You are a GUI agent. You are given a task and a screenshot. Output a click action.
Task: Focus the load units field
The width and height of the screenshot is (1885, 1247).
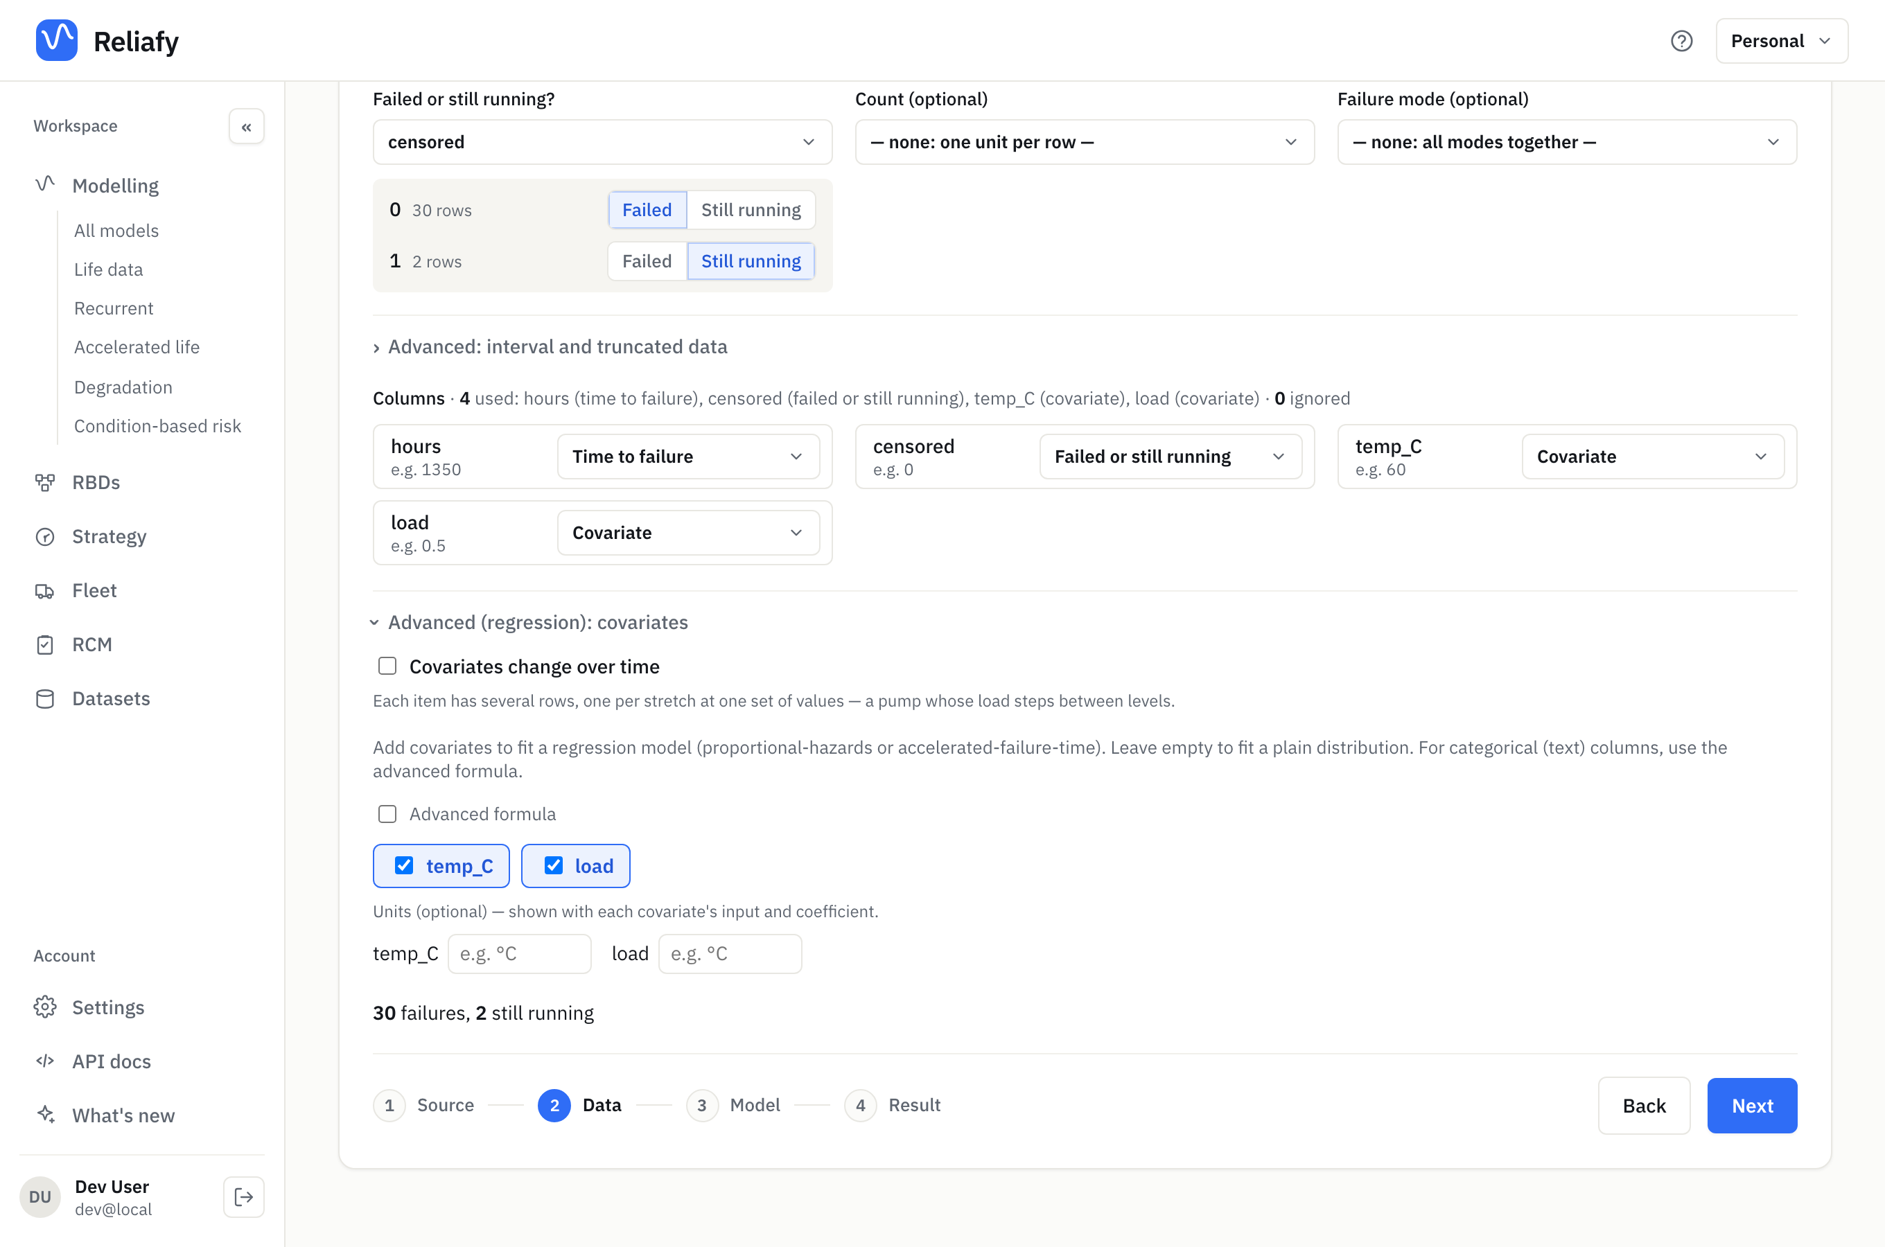click(x=729, y=953)
